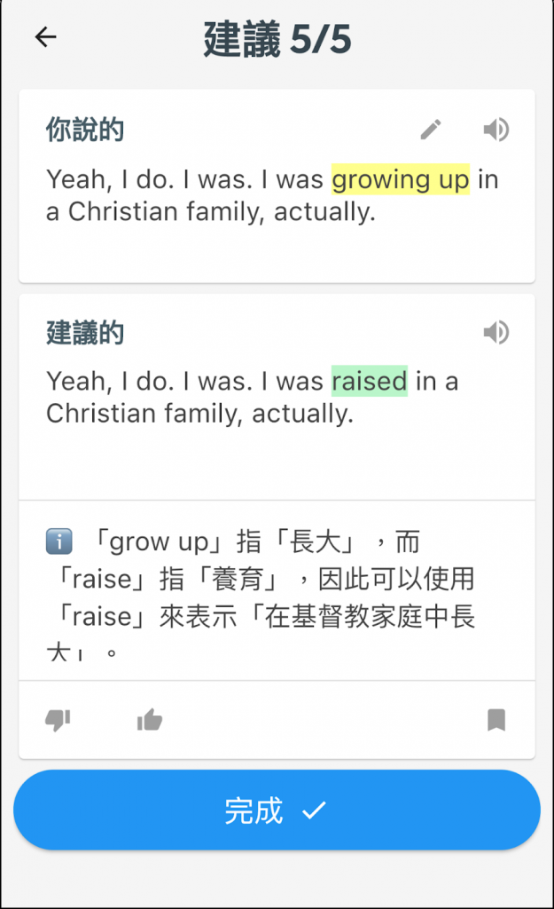Tap the yellow highlighted "growing up" text
554x909 pixels.
coord(400,180)
